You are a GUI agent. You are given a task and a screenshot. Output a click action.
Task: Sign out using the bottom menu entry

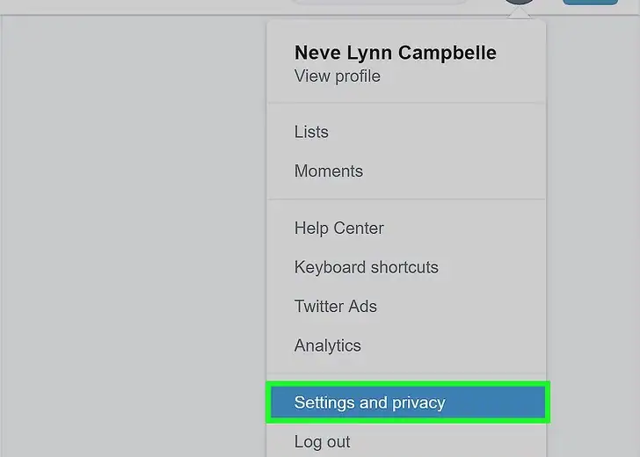coord(323,442)
